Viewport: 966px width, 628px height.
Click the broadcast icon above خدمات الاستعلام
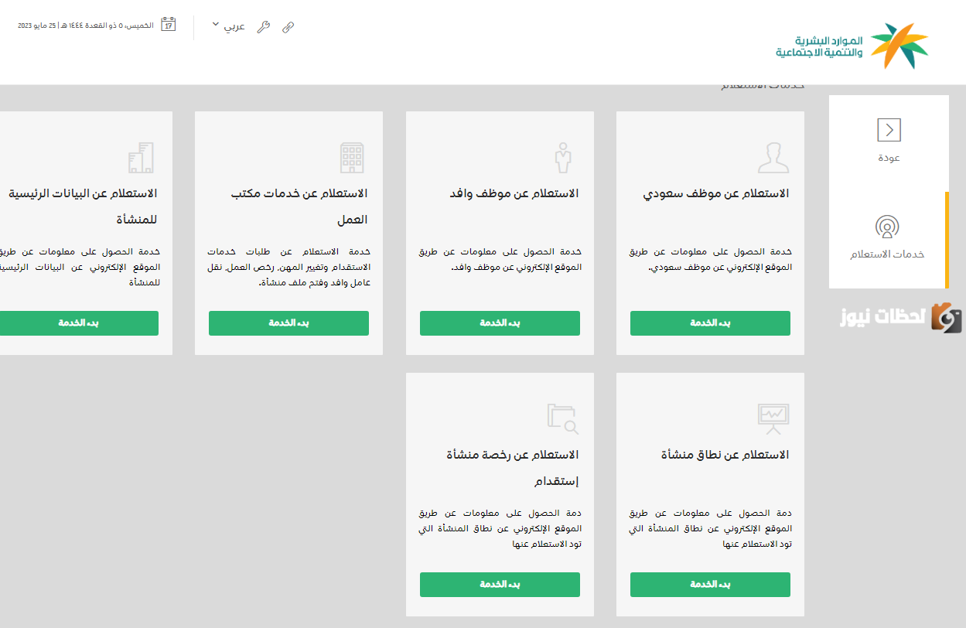coord(889,227)
